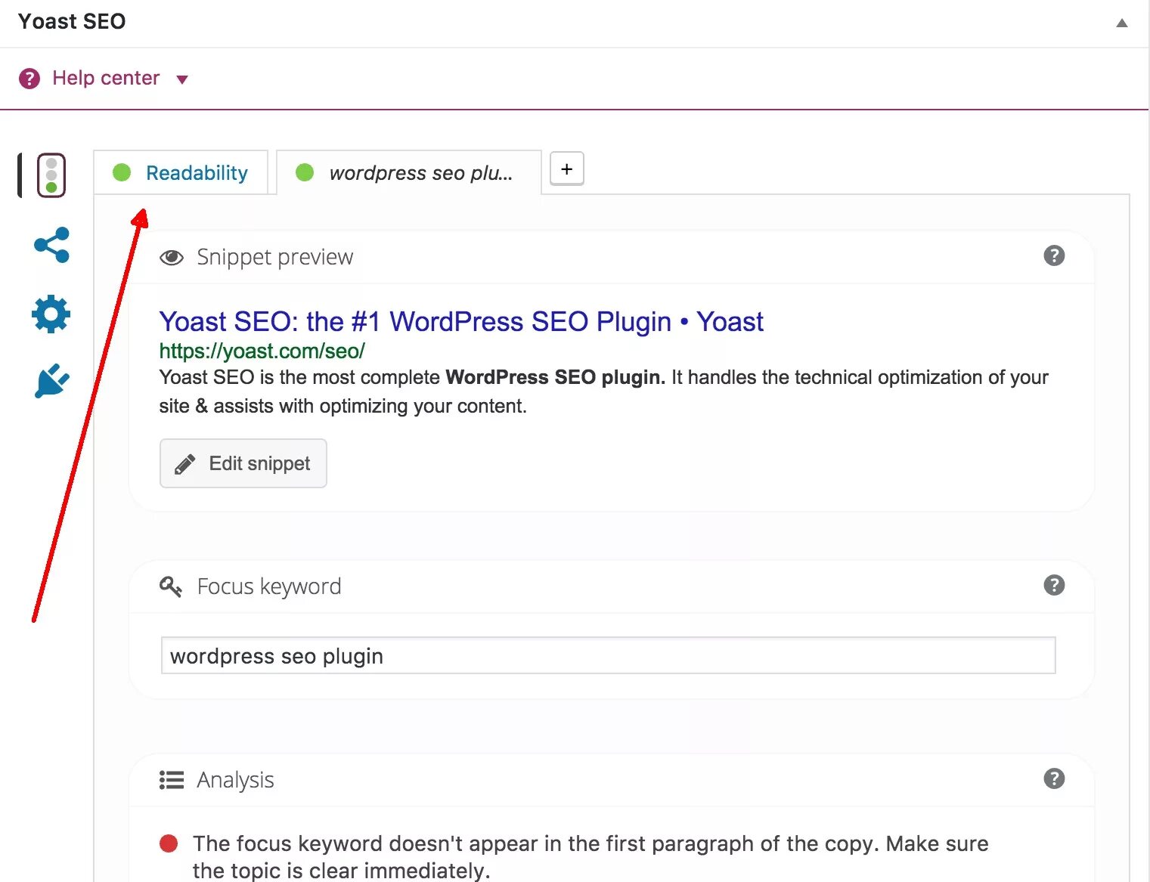Click the Snippet preview help icon
Image resolution: width=1150 pixels, height=882 pixels.
[1054, 255]
